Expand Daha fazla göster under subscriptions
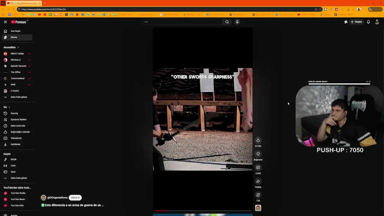Image resolution: width=384 pixels, height=216 pixels. (x=17, y=97)
